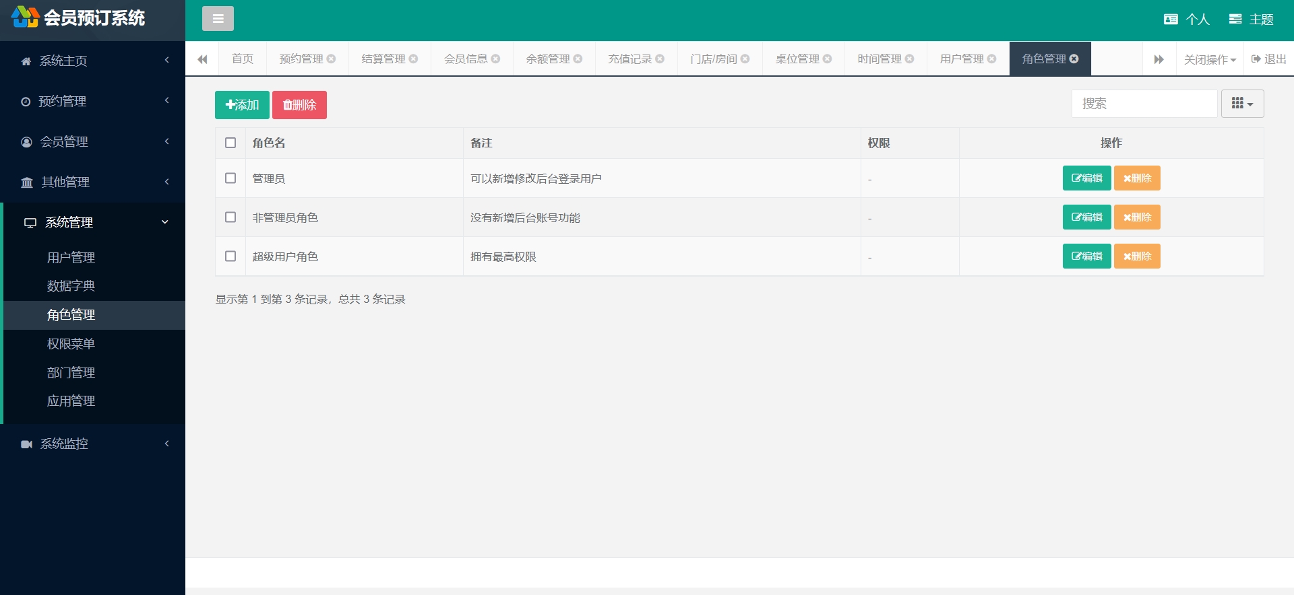Expand the 系统监控 sidebar menu
1294x595 pixels.
[92, 444]
